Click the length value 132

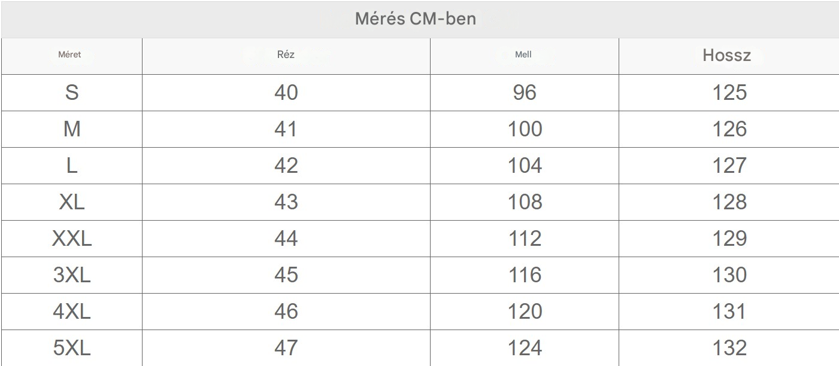coord(729,347)
